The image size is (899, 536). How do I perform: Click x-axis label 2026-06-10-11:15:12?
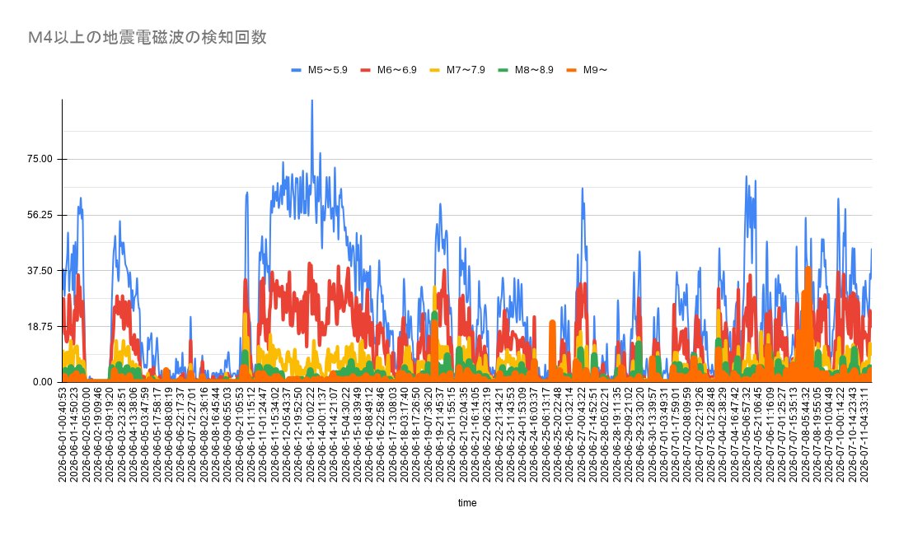tap(251, 435)
